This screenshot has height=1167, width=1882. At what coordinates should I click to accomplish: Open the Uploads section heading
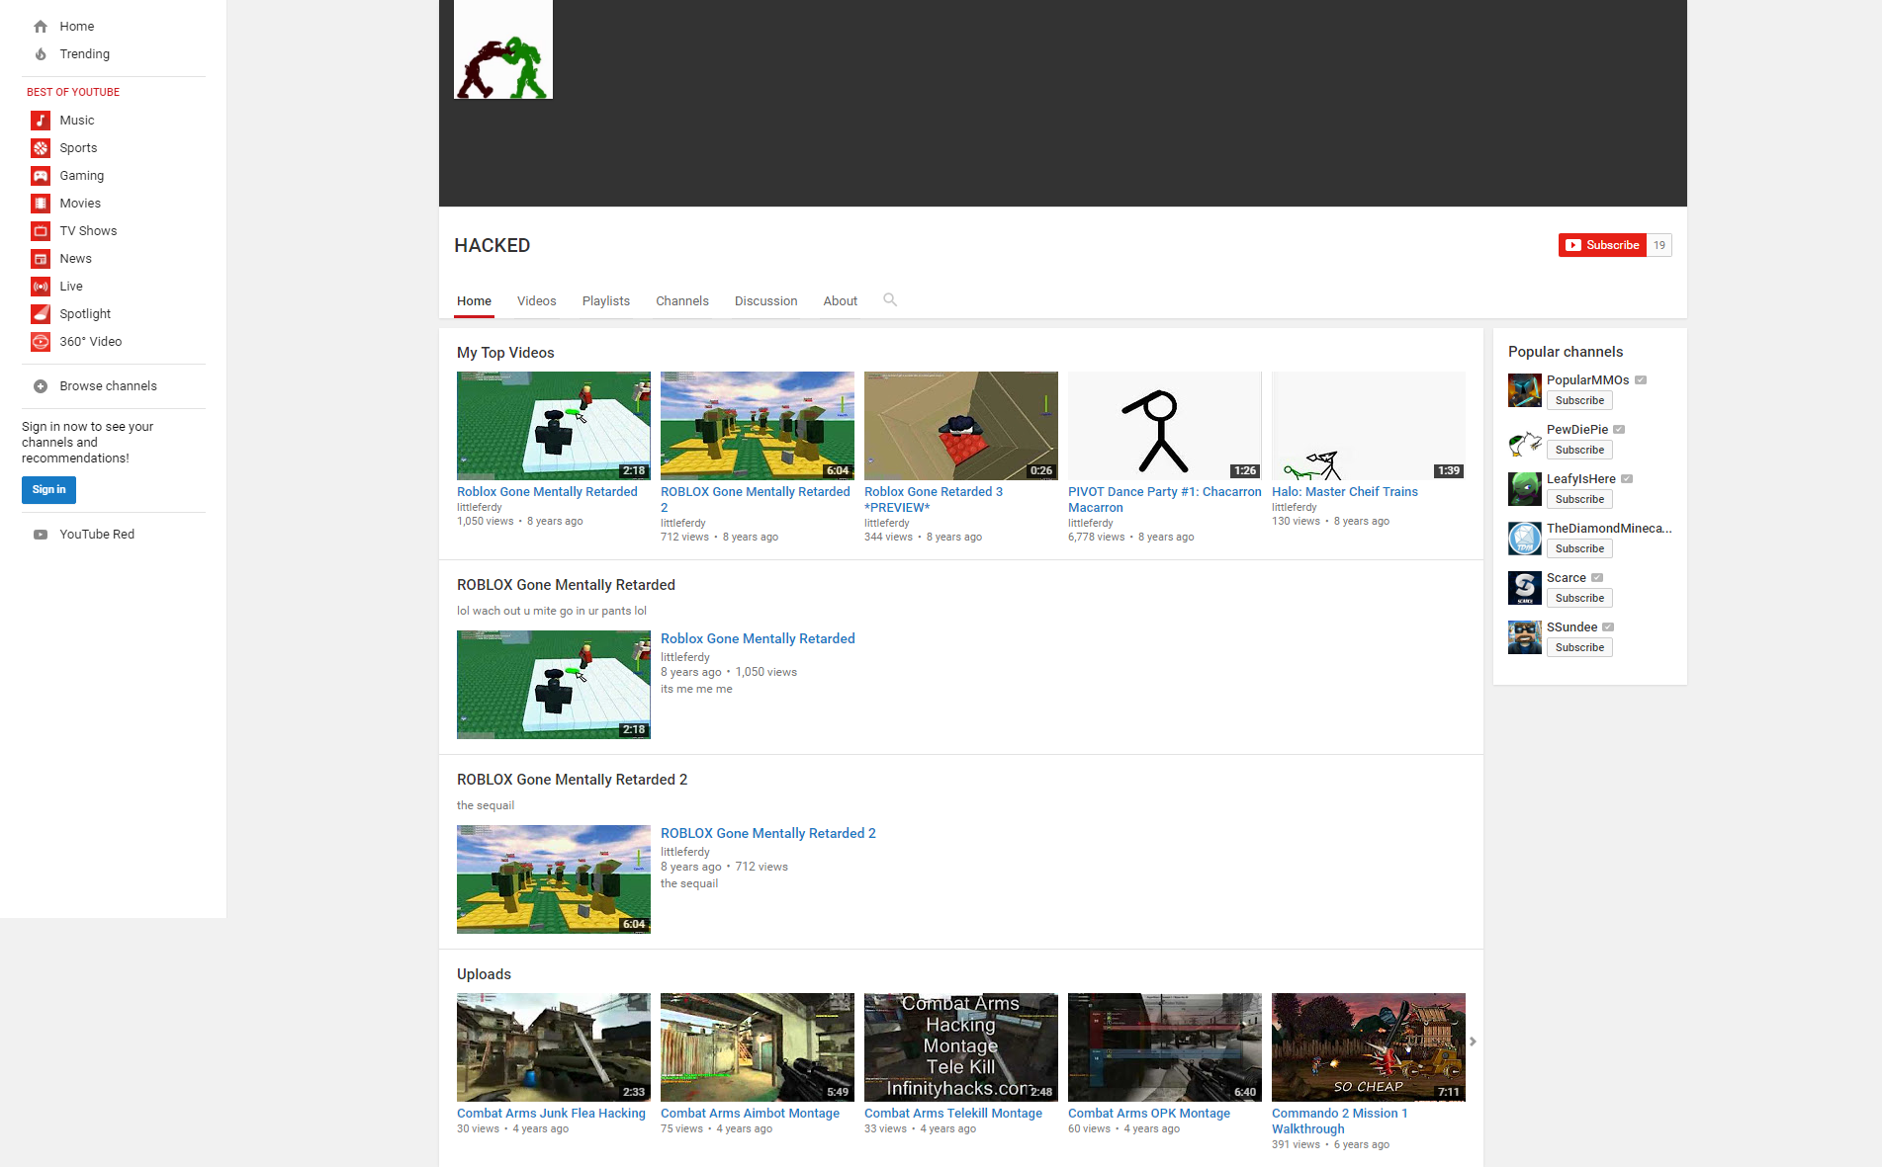point(484,974)
